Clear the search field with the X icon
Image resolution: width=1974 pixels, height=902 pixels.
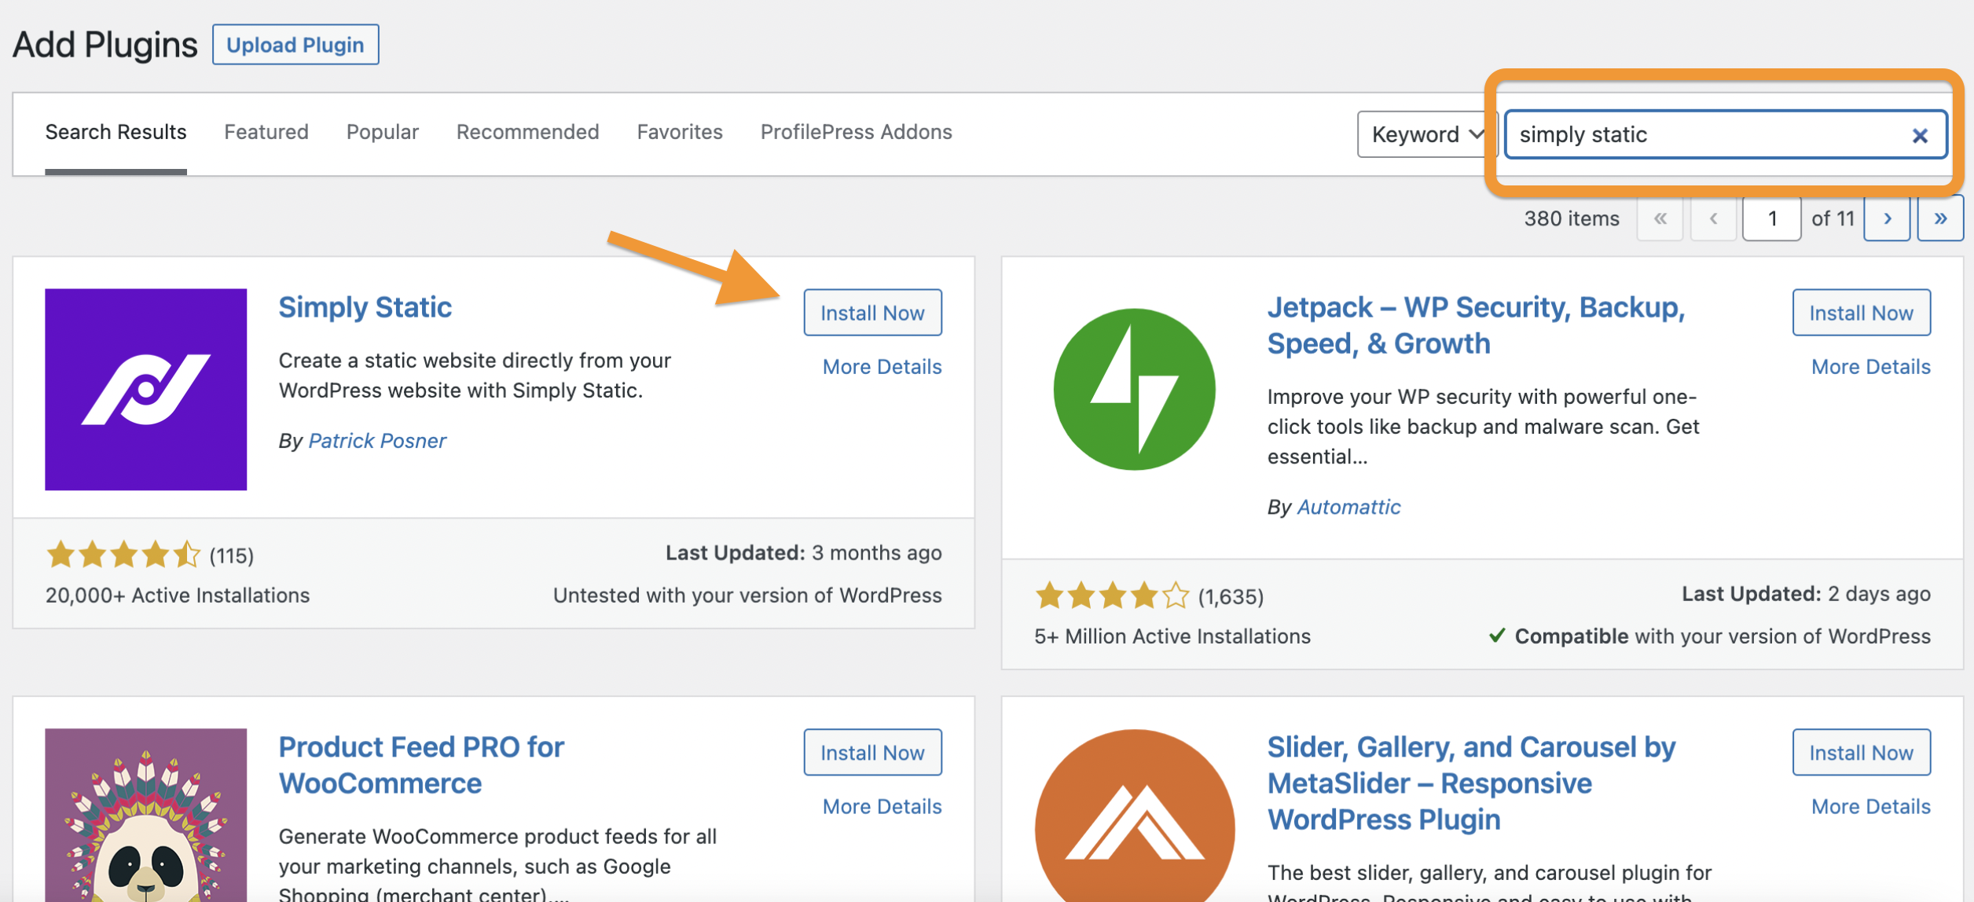coord(1920,135)
